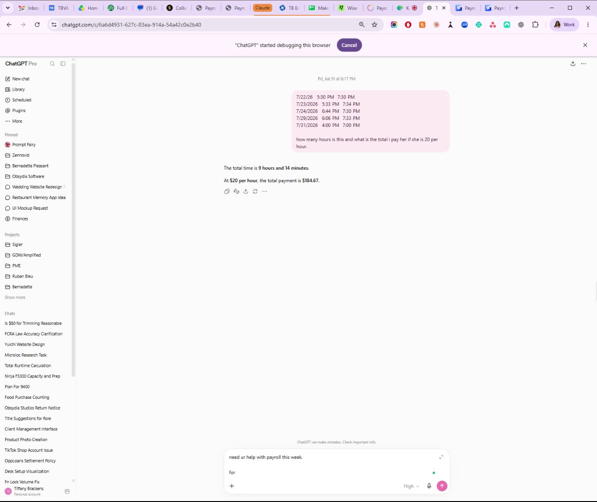597x502 pixels.
Task: Open the Work profile menu
Action: [x=565, y=25]
